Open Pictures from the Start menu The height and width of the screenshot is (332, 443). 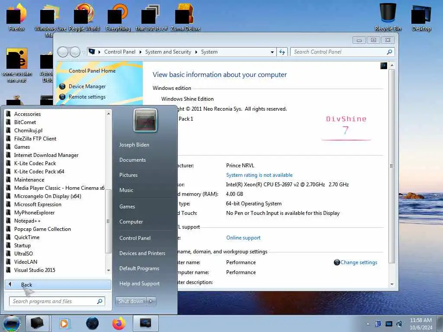[x=128, y=175]
